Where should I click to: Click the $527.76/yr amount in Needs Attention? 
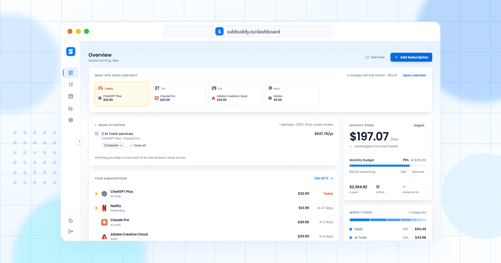324,134
